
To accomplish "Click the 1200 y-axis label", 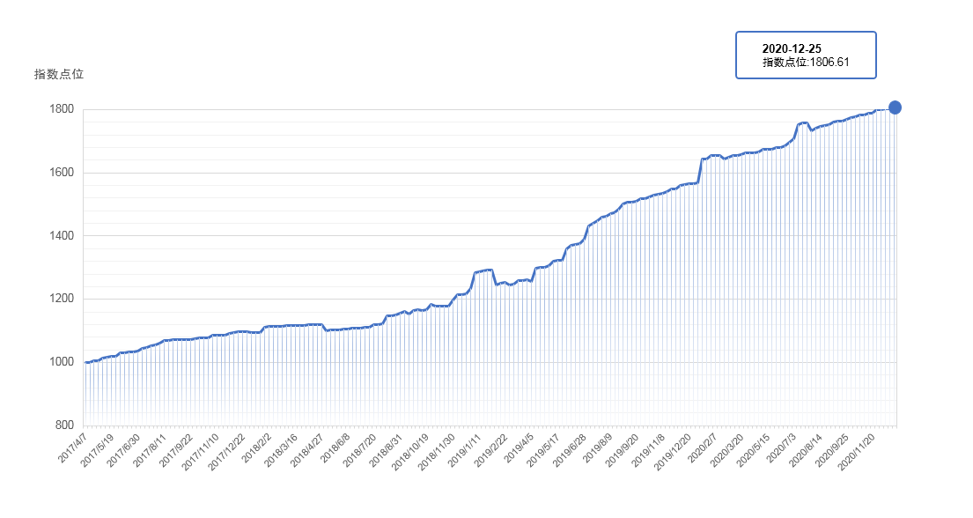I will (62, 298).
